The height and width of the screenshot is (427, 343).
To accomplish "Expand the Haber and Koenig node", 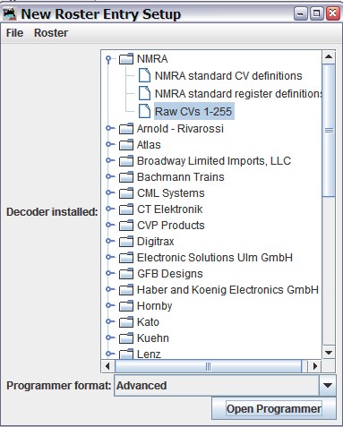I will 110,289.
